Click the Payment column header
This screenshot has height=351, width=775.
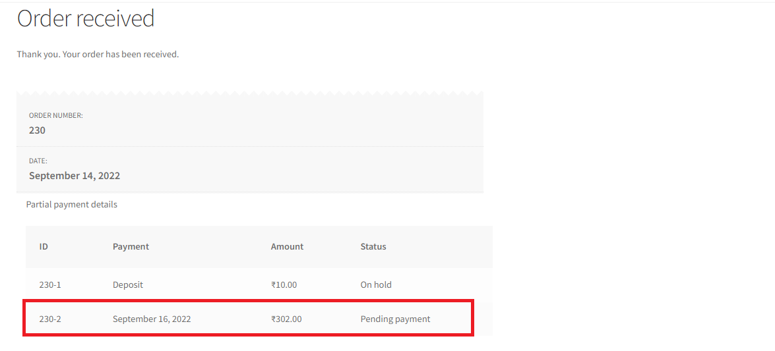131,246
